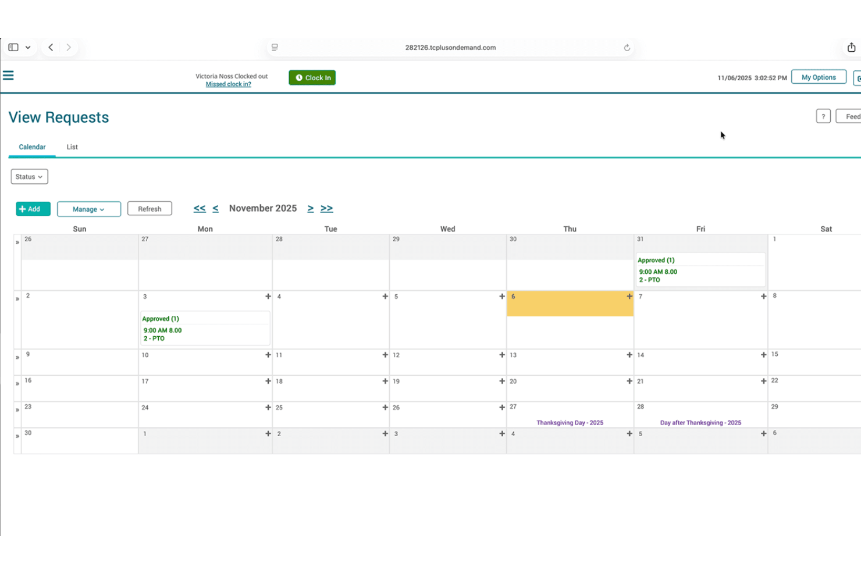Viewport: 861px width, 574px height.
Task: Open the Status filter dropdown
Action: click(x=29, y=177)
